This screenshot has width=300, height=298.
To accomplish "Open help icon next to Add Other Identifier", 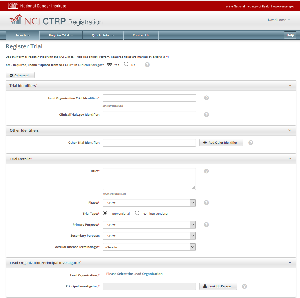I will pyautogui.click(x=251, y=143).
